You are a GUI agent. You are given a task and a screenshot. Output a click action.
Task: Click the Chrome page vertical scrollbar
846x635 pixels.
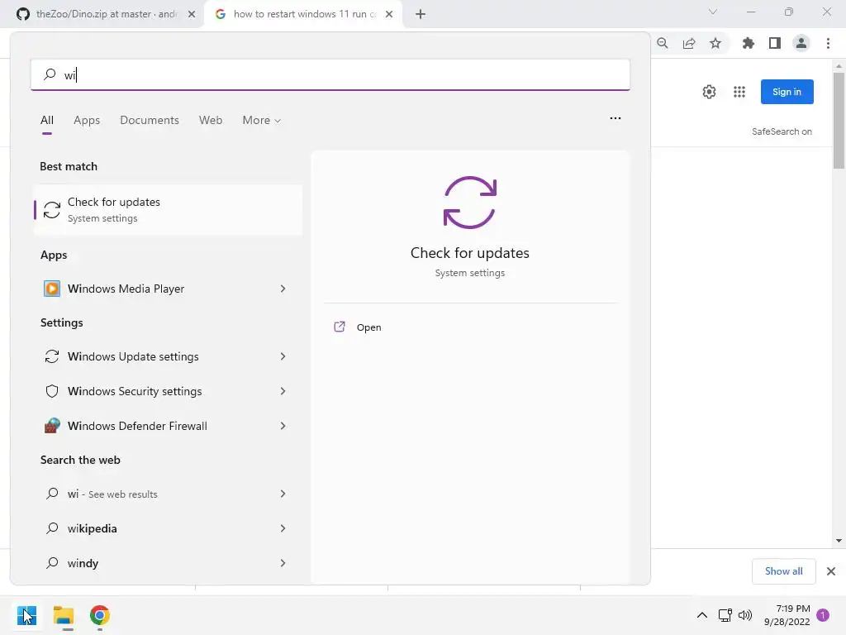click(x=839, y=121)
